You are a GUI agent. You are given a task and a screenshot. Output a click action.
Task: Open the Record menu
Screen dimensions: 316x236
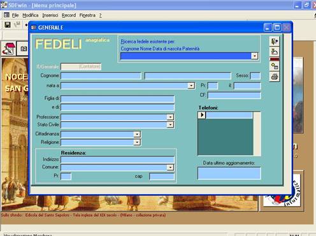(69, 15)
